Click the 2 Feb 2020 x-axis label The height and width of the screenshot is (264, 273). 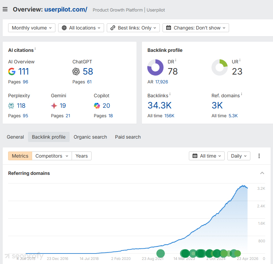pos(121,259)
